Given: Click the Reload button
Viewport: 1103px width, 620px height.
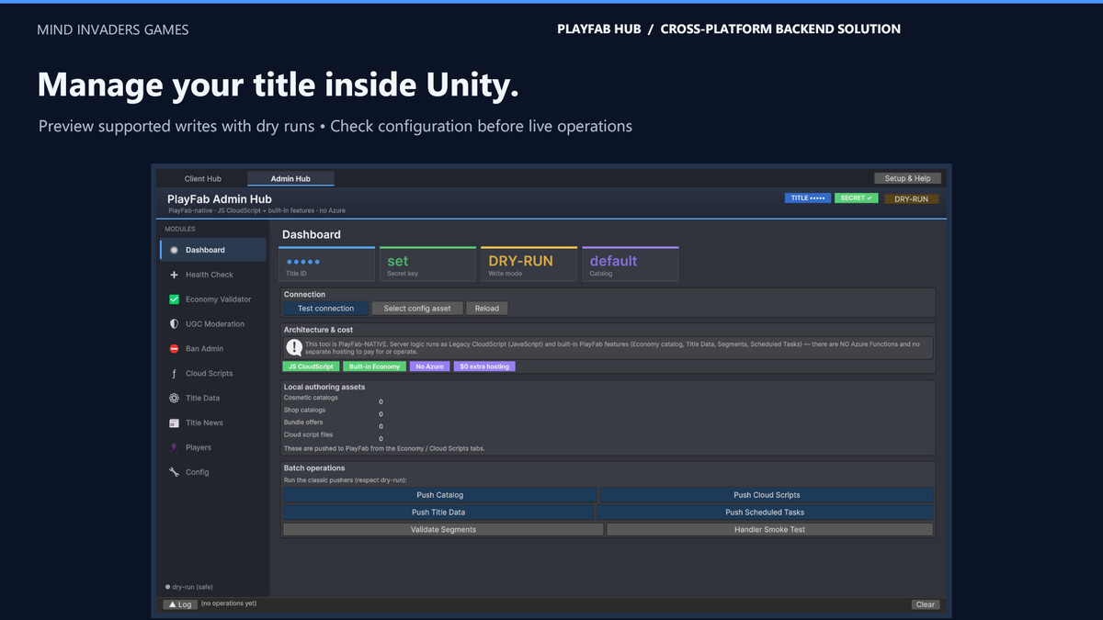Looking at the screenshot, I should [x=487, y=309].
